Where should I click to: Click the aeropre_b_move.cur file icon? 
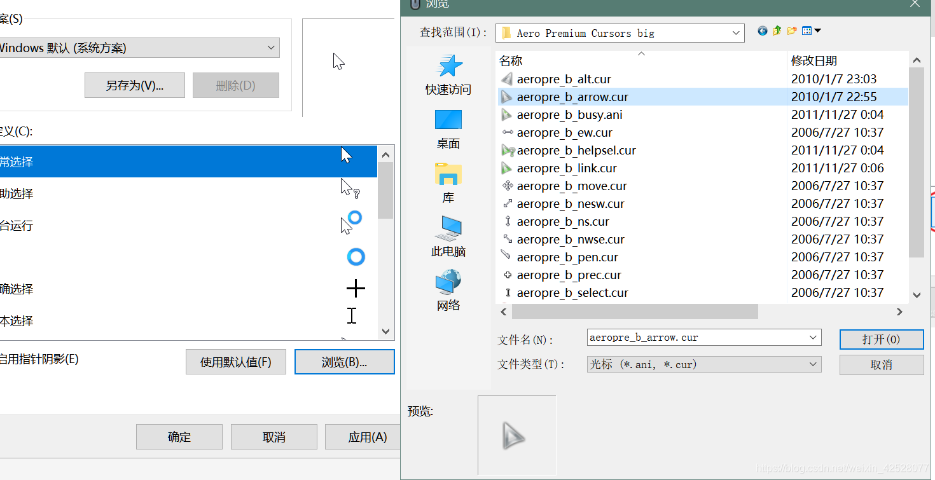point(507,186)
